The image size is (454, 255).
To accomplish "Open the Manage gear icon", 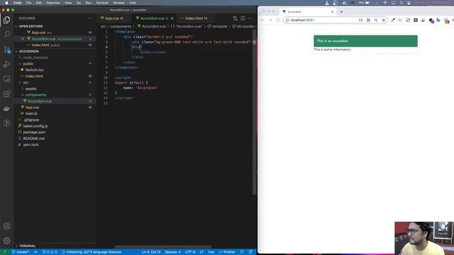I will coord(6,241).
